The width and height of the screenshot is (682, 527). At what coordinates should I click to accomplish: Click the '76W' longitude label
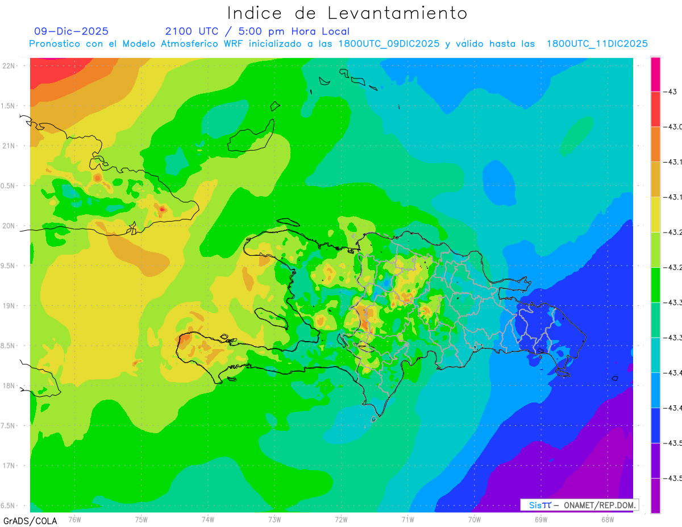[74, 520]
